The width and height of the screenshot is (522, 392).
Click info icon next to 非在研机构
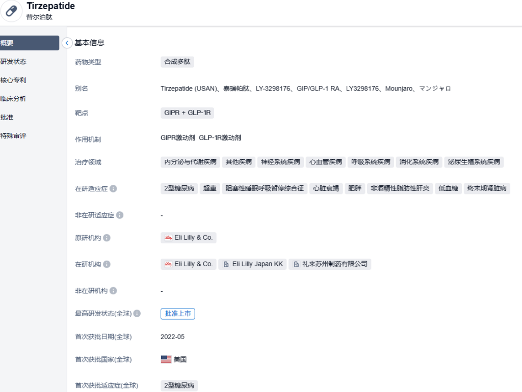click(x=113, y=291)
